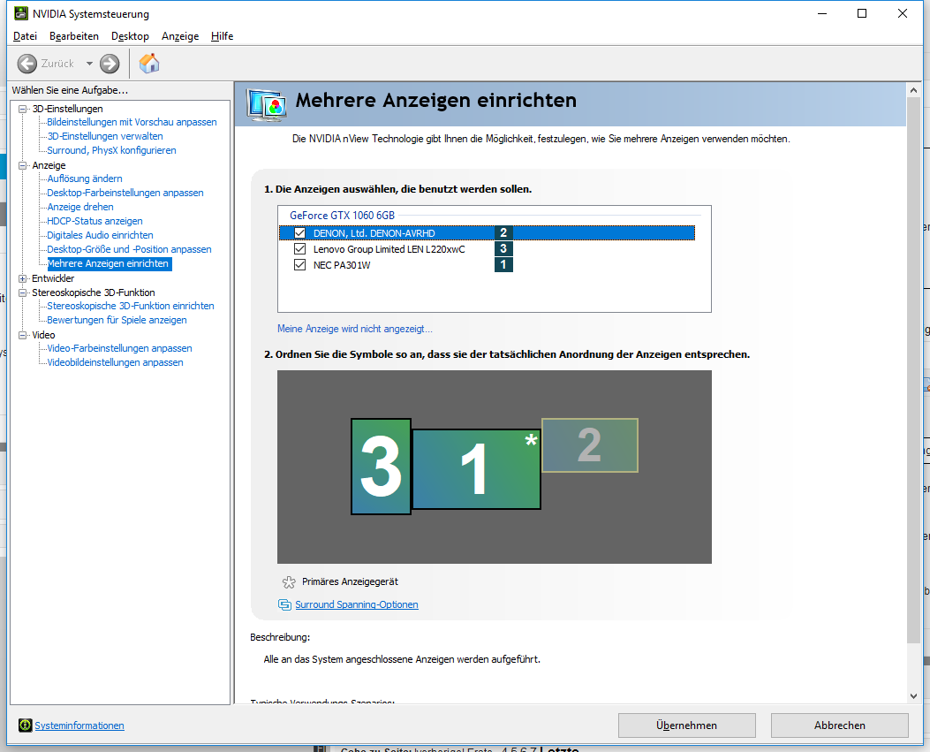Click 'Meine Anzeige wird nicht angezeigt...' link

355,328
